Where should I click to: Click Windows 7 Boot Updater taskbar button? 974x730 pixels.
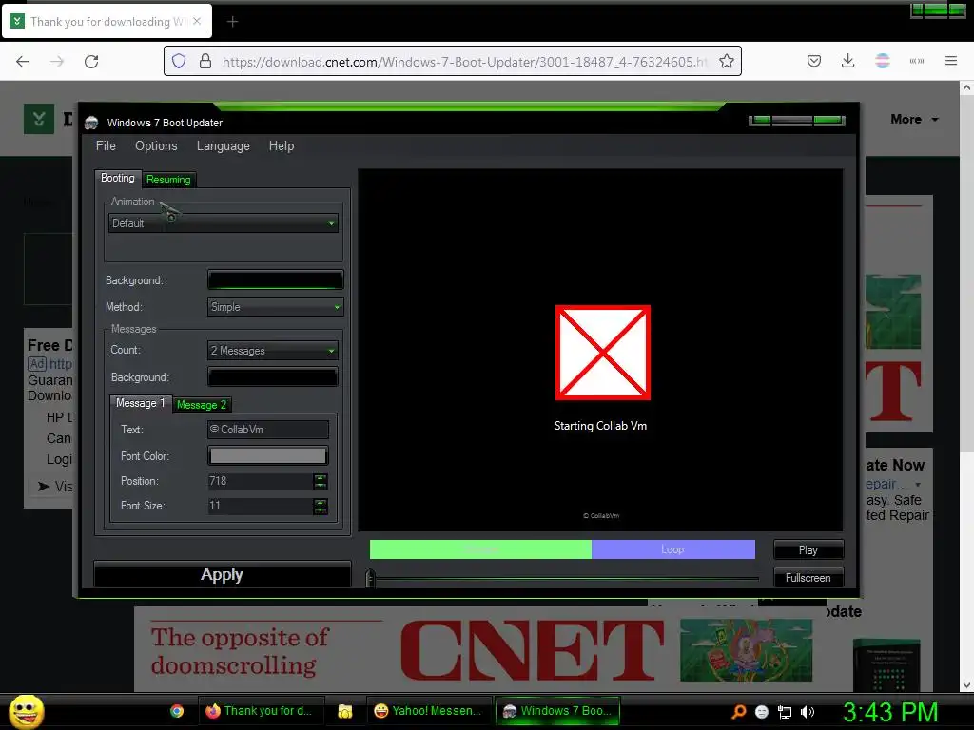coord(557,711)
